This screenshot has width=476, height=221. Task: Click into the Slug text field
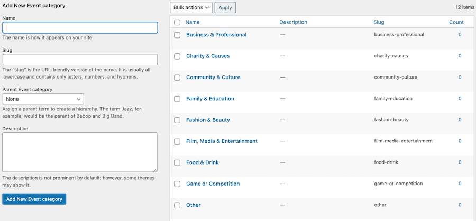tap(80, 60)
